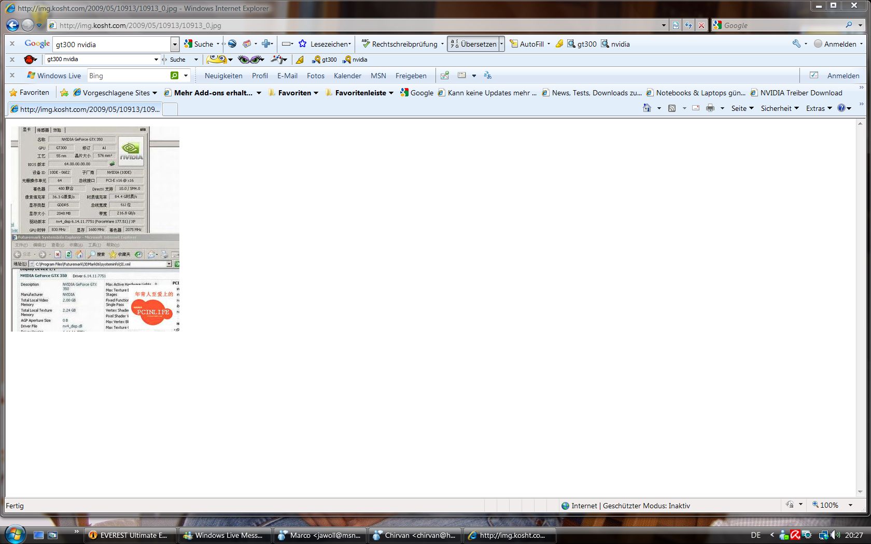Click the Google toolbar Suche button
Viewport: 871px width, 544px height.
[x=199, y=44]
